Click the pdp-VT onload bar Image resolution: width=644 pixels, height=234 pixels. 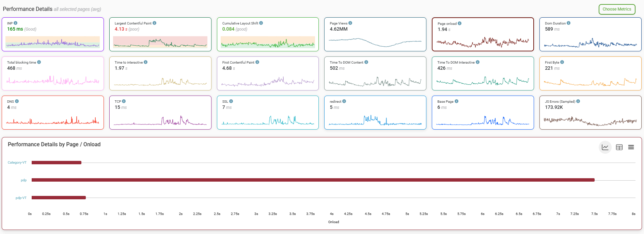[59, 198]
